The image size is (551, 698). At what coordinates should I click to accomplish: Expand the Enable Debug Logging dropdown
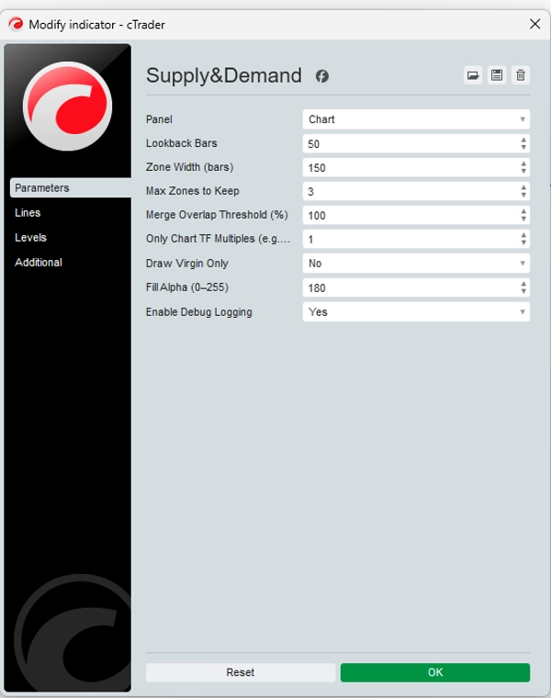pos(416,312)
